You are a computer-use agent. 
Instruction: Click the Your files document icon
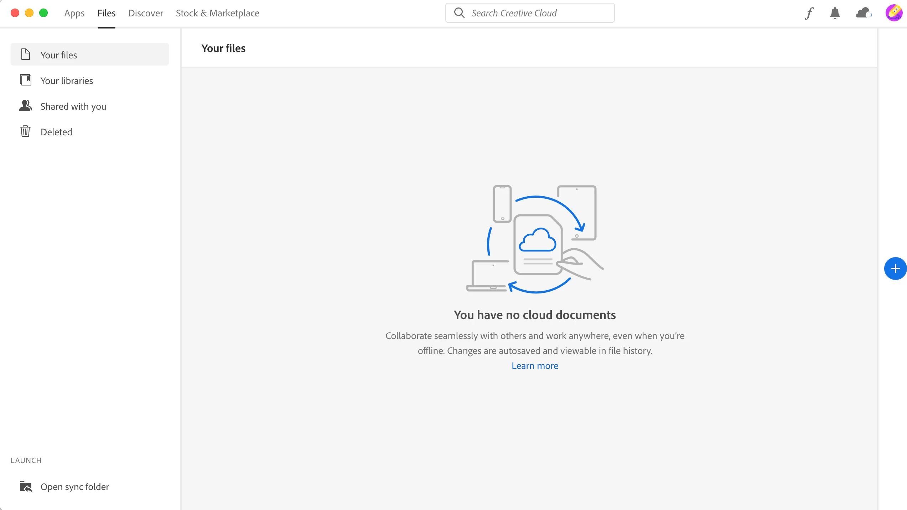tap(26, 54)
